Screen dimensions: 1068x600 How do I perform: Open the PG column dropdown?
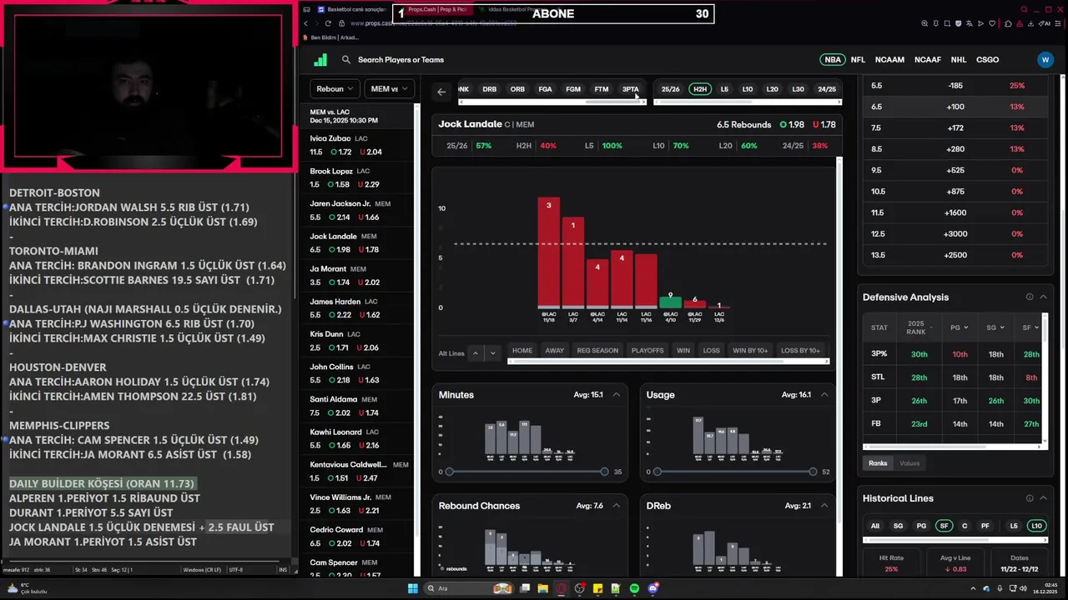click(960, 327)
